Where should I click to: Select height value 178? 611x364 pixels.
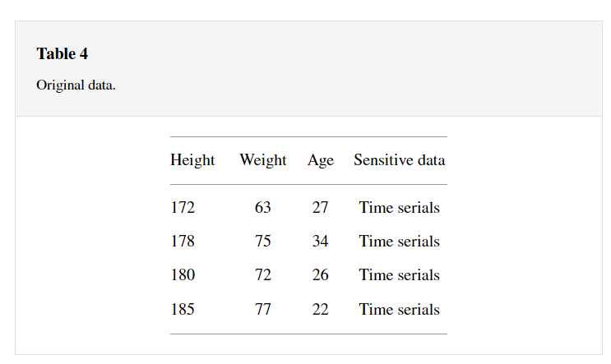183,242
